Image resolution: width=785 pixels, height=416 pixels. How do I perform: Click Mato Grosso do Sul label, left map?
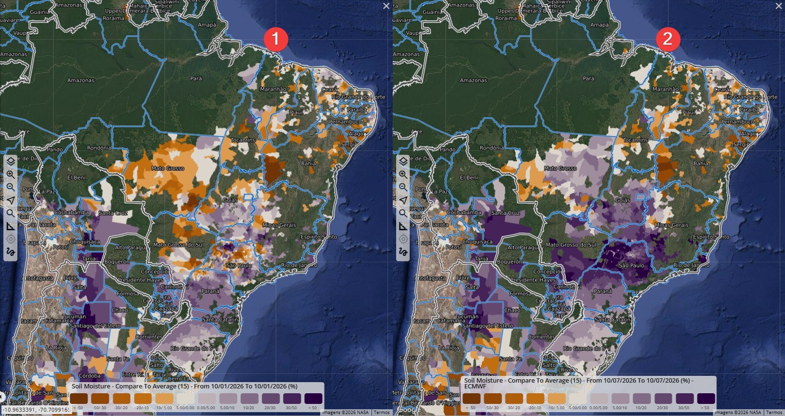click(178, 245)
